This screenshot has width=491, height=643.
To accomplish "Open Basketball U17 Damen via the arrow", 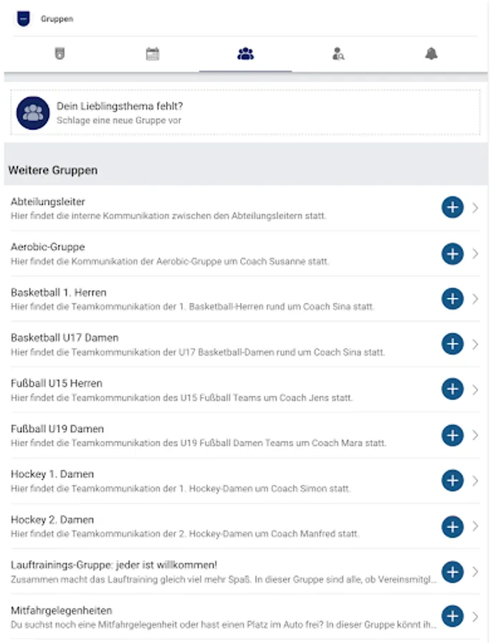I will coord(475,344).
